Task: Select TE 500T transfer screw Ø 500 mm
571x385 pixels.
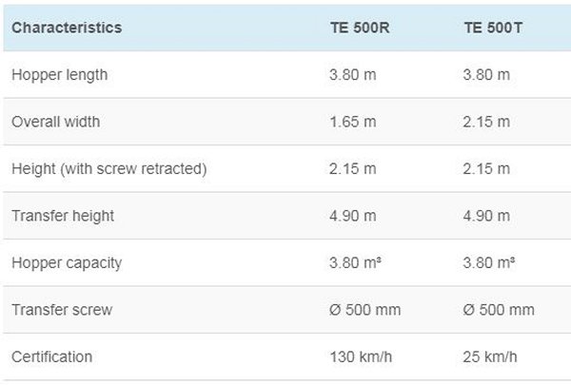Action: tap(499, 310)
